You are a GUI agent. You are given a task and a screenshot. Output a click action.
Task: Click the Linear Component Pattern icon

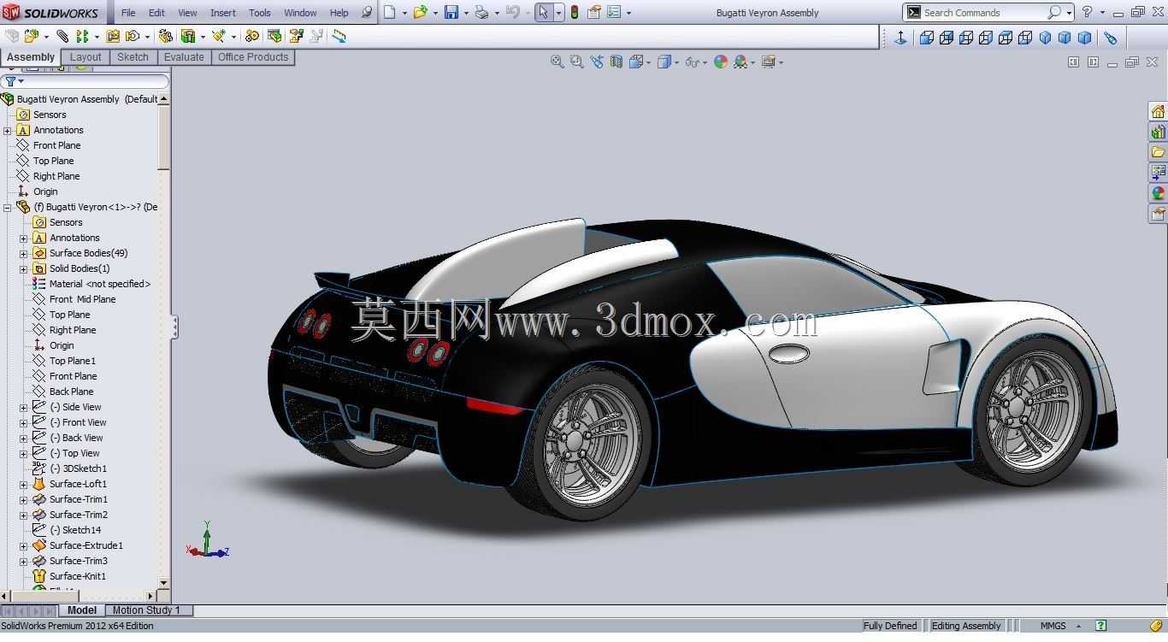(82, 36)
